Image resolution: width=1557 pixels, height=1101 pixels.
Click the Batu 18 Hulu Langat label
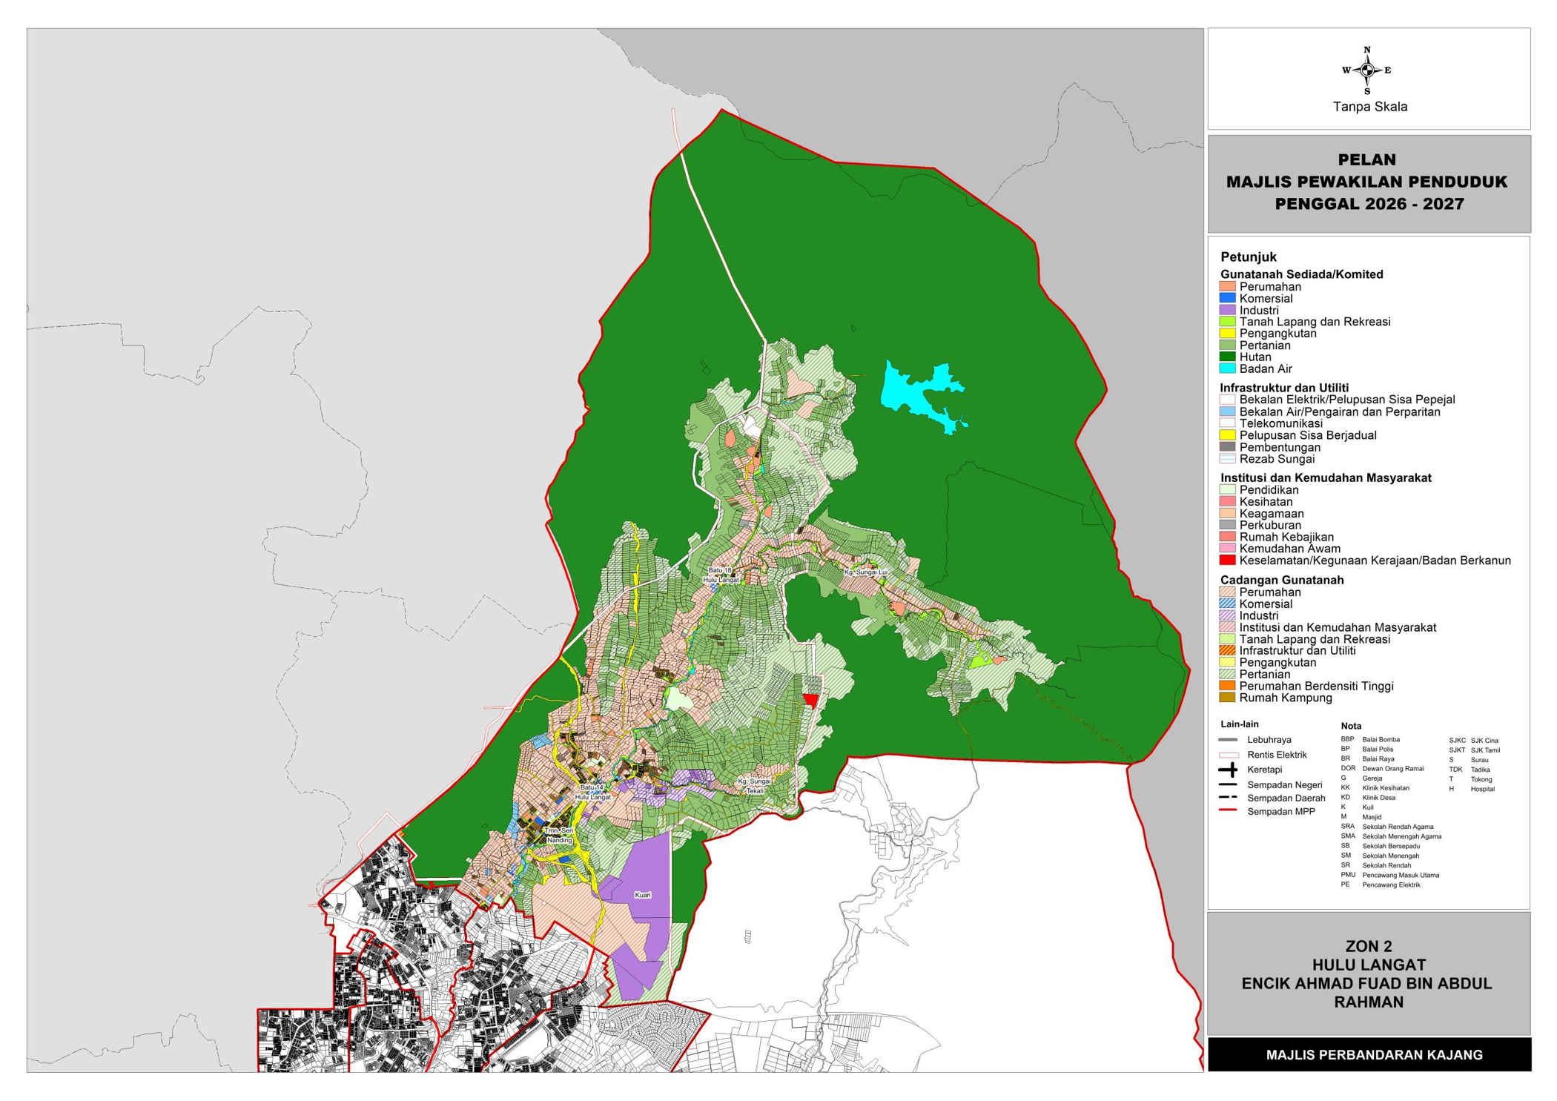720,575
